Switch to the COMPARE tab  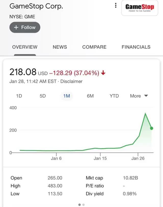pyautogui.click(x=94, y=47)
